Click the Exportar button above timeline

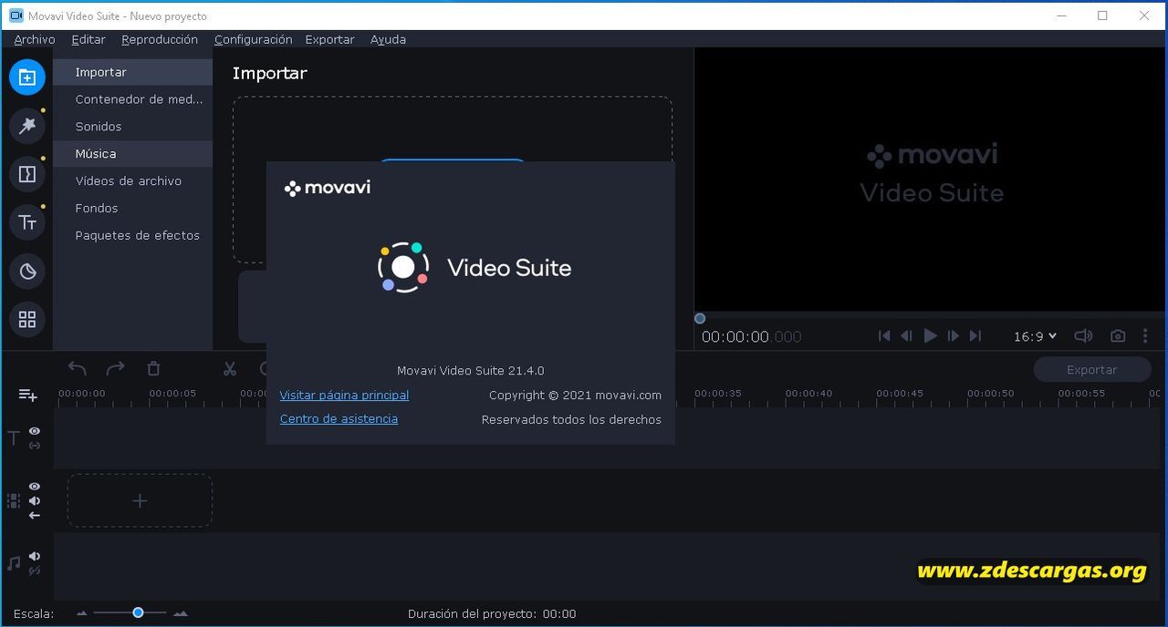[x=1092, y=370]
